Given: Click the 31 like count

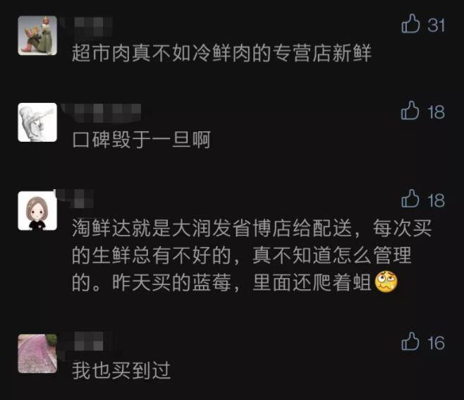Looking at the screenshot, I should pyautogui.click(x=436, y=25).
